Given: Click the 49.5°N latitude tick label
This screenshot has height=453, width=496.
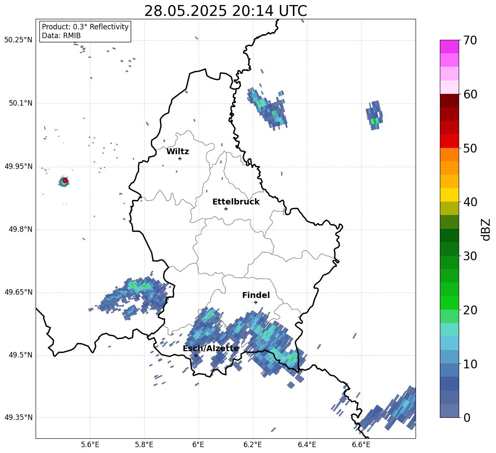Looking at the screenshot, I should pyautogui.click(x=21, y=355).
